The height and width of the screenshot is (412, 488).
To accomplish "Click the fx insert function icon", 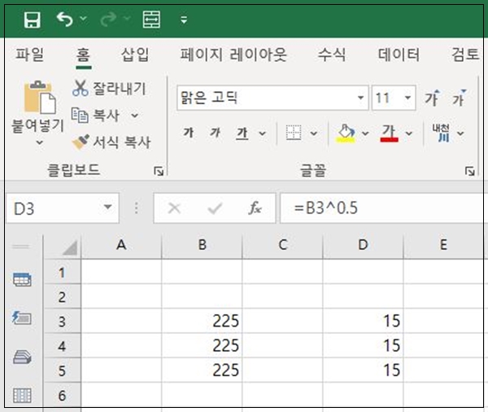I will 255,208.
